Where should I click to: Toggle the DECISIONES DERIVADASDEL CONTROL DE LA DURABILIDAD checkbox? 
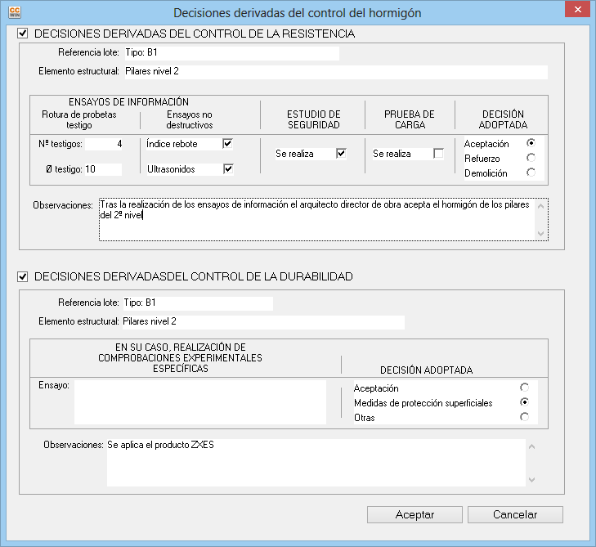tap(22, 276)
